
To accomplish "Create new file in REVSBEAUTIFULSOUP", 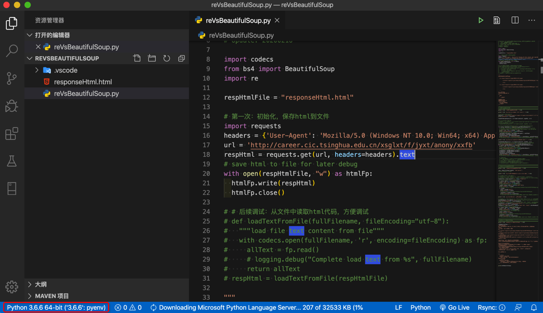I will 137,58.
